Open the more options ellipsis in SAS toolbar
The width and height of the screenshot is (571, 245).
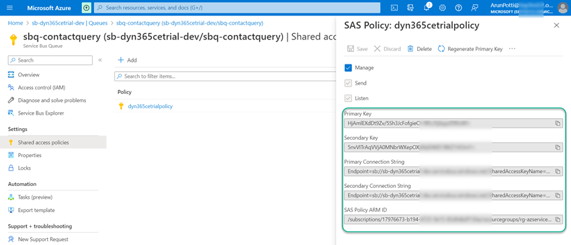[512, 49]
